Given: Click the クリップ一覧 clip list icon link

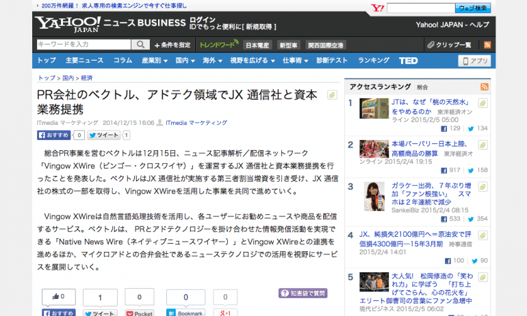Looking at the screenshot, I should 449,44.
